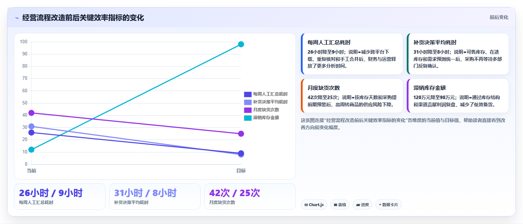Toggle 每周人工汇总耗时 legend color box
The width and height of the screenshot is (523, 224).
pos(248,94)
